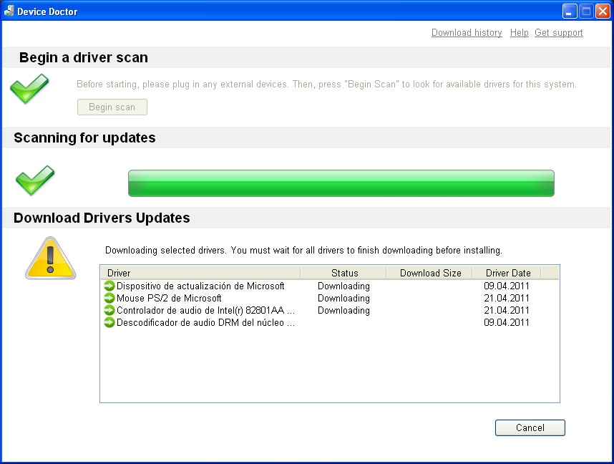
Task: Minimize the Device Doctor window
Action: pyautogui.click(x=570, y=11)
